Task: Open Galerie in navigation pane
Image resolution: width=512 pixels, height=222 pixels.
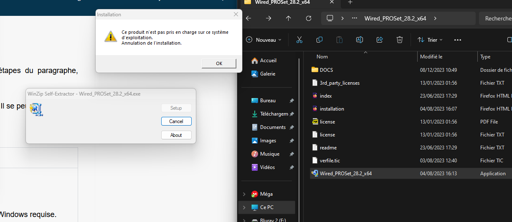Action: (268, 74)
